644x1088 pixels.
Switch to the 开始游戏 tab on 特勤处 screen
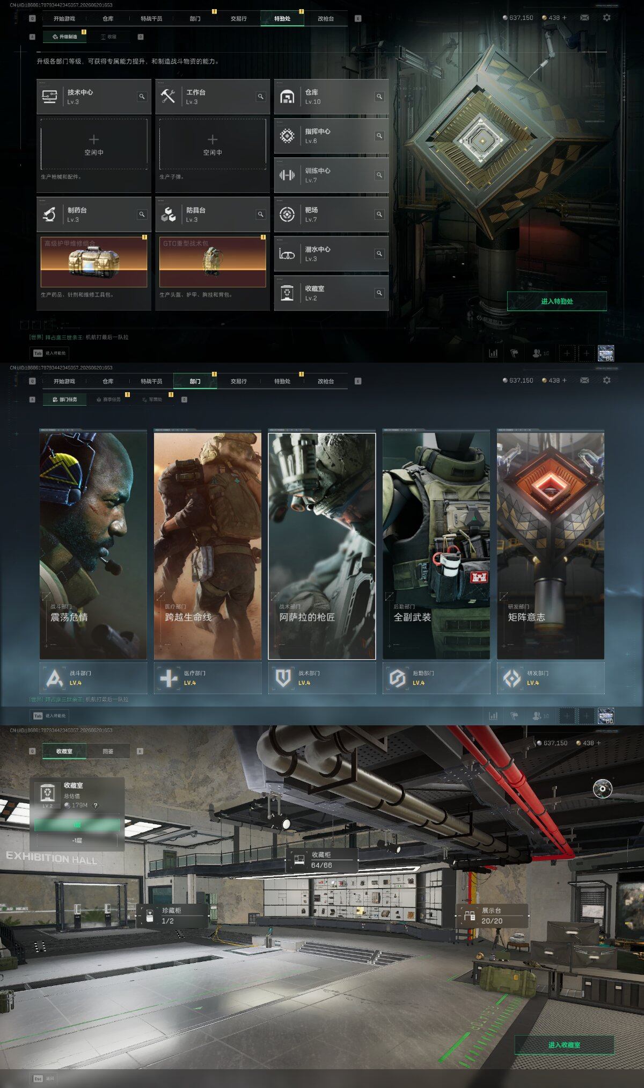pos(64,19)
